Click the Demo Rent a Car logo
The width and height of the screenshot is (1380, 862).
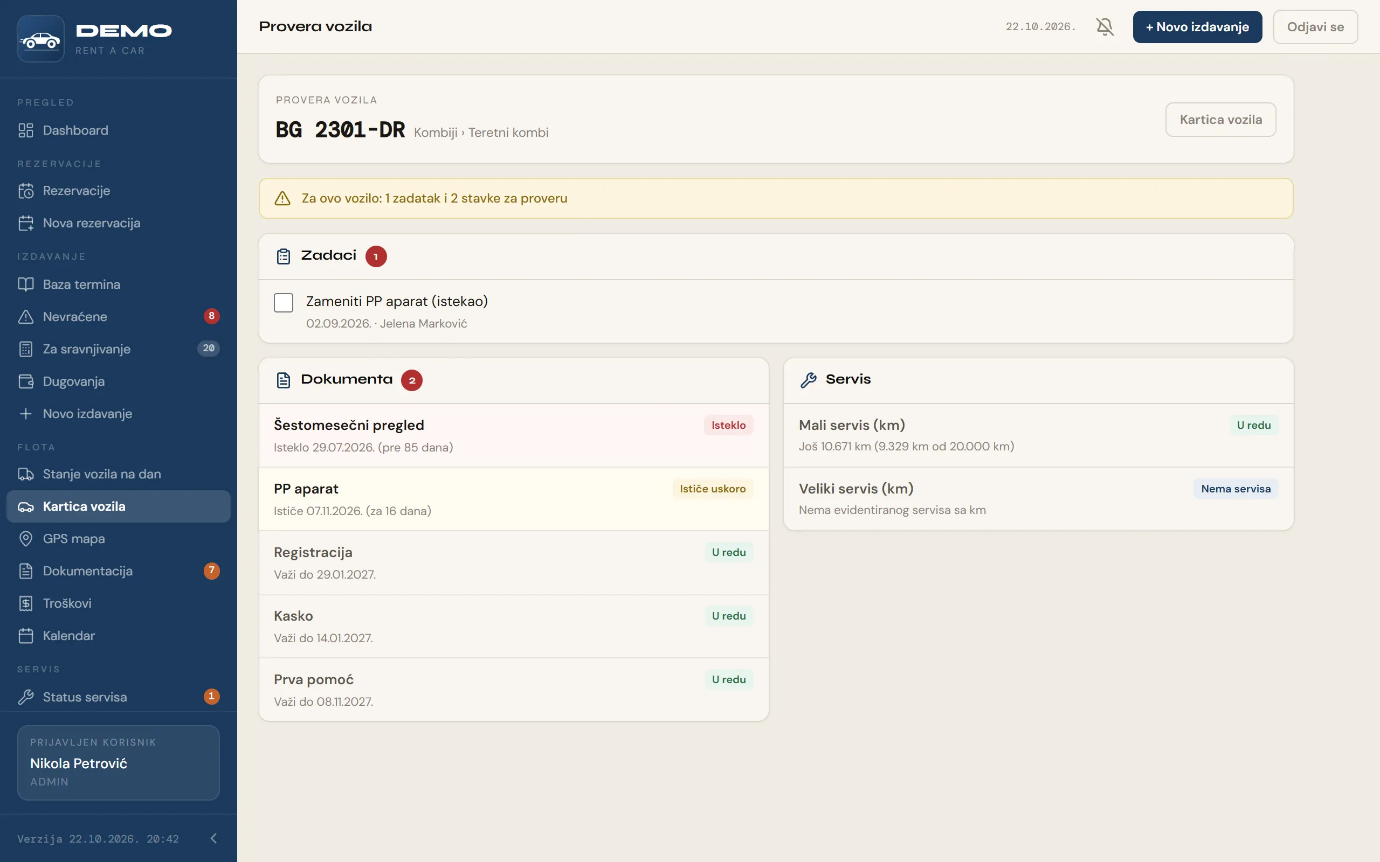coord(95,38)
